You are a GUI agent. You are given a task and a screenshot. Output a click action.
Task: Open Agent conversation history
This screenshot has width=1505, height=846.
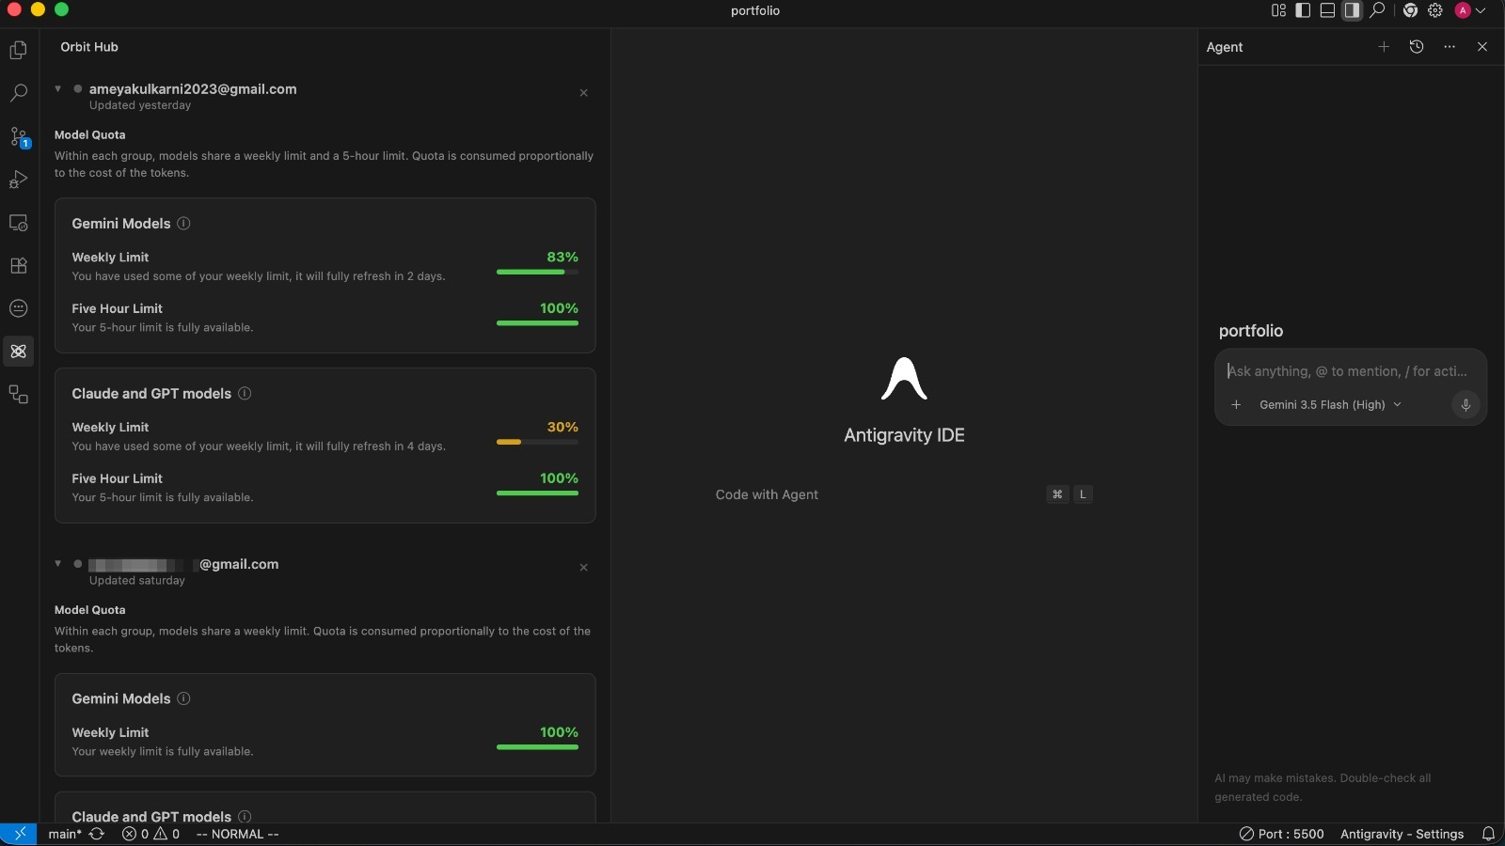(x=1417, y=47)
